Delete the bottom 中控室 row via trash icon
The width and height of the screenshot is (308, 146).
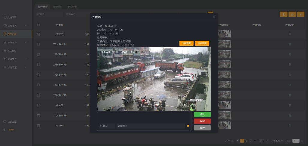(290, 126)
